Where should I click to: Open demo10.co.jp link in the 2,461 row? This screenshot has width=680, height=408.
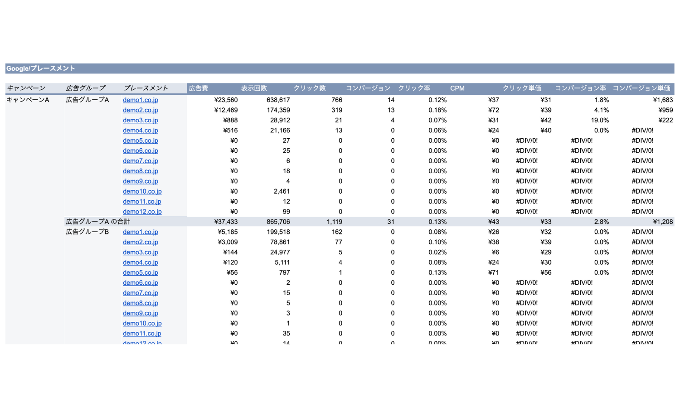pos(142,191)
